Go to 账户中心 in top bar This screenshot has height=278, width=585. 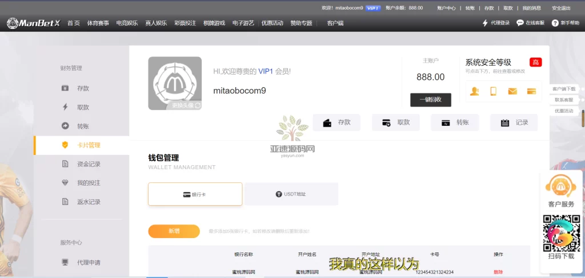tap(447, 8)
